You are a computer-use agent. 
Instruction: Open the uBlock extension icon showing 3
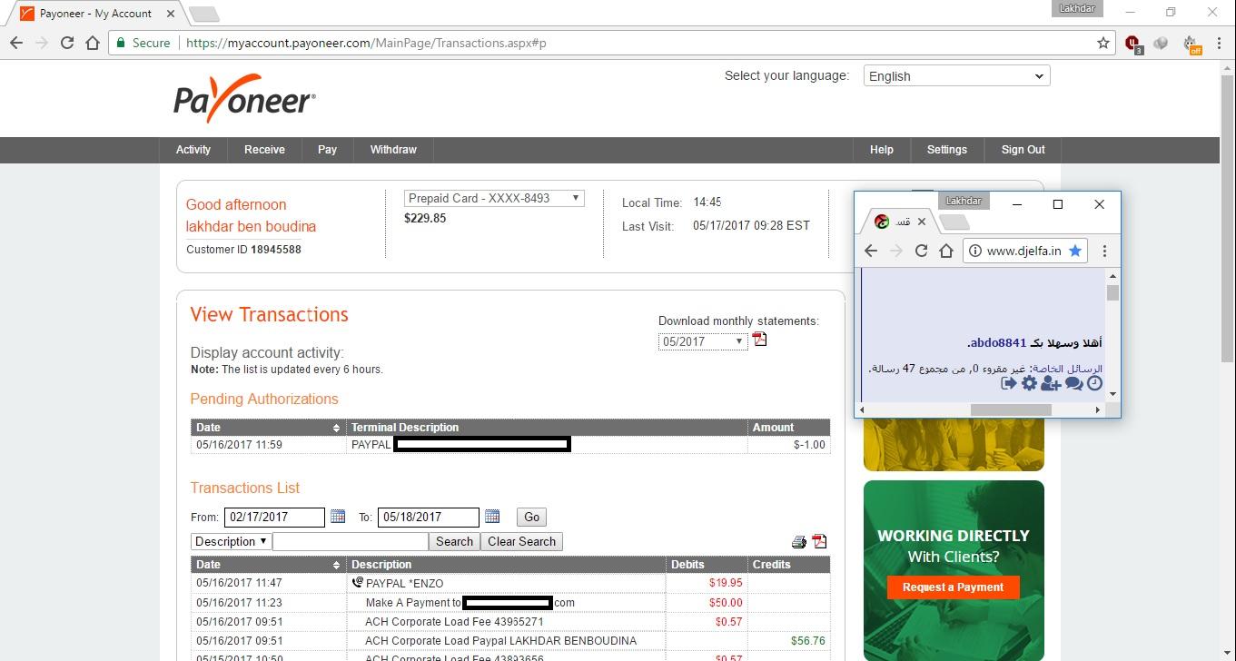pos(1133,44)
